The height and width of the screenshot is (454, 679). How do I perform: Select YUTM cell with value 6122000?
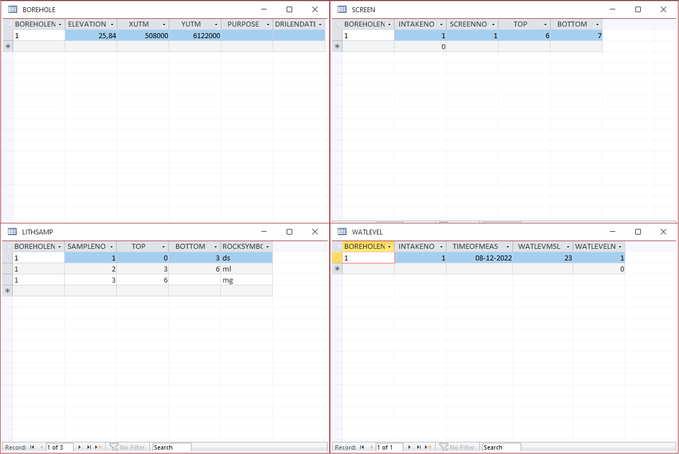(195, 35)
